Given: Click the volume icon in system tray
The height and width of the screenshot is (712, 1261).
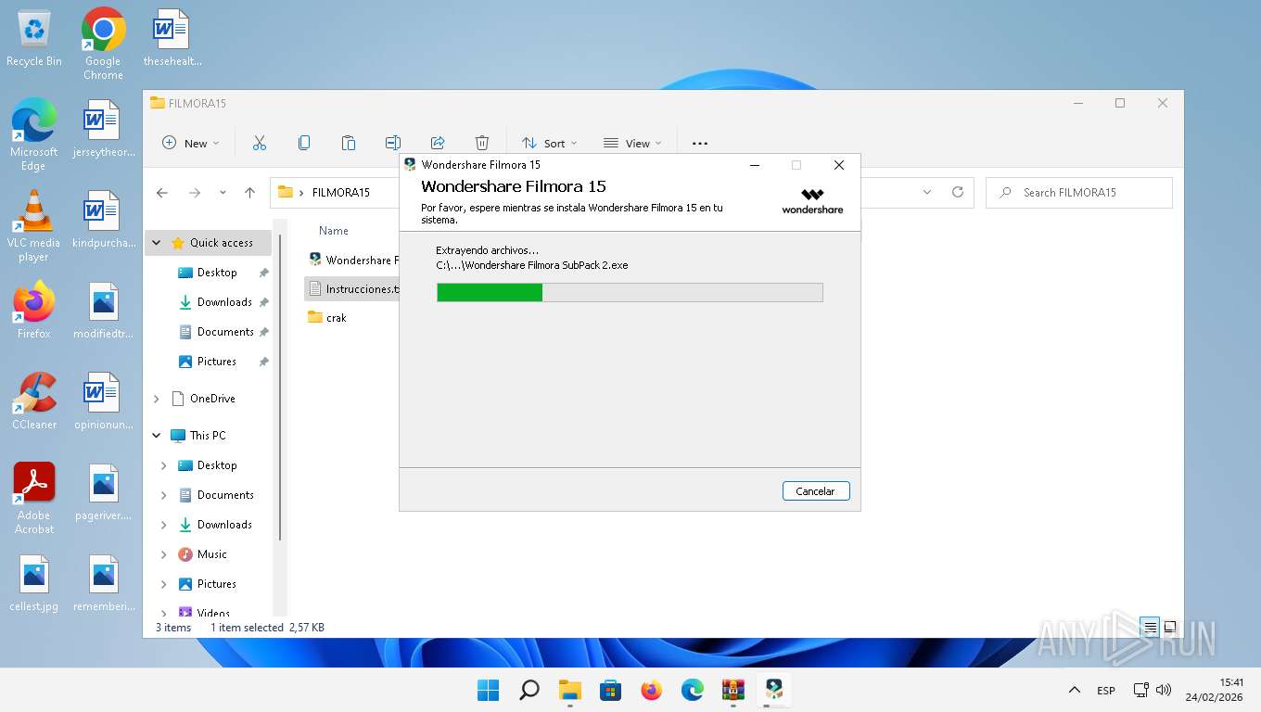Looking at the screenshot, I should point(1164,690).
